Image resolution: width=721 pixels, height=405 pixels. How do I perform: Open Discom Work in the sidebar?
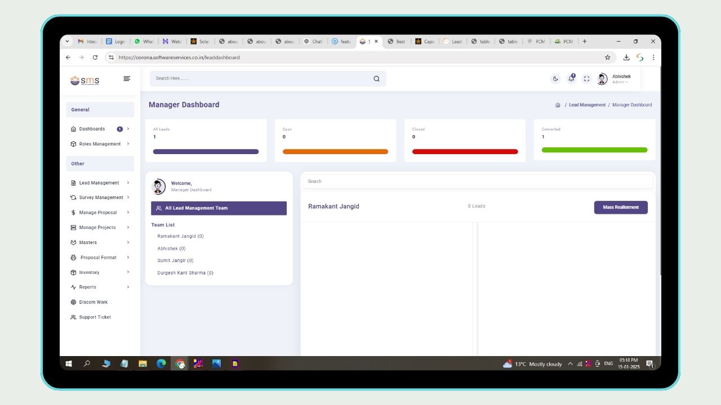(x=94, y=302)
